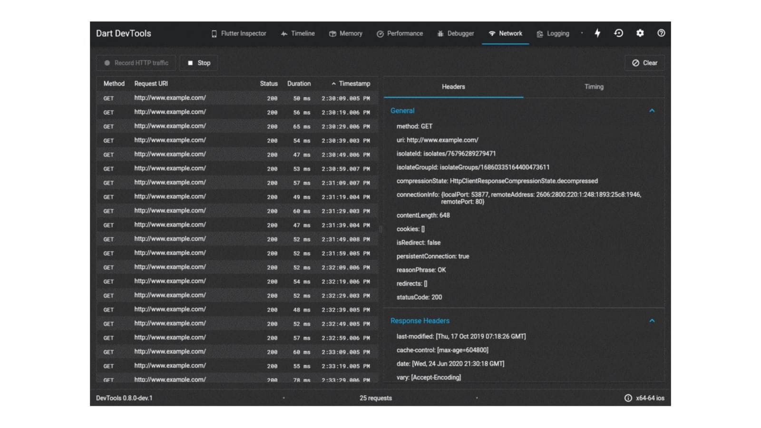Select the request lasting 53 ms
Viewport: 761px width, 428px height.
tap(237, 169)
